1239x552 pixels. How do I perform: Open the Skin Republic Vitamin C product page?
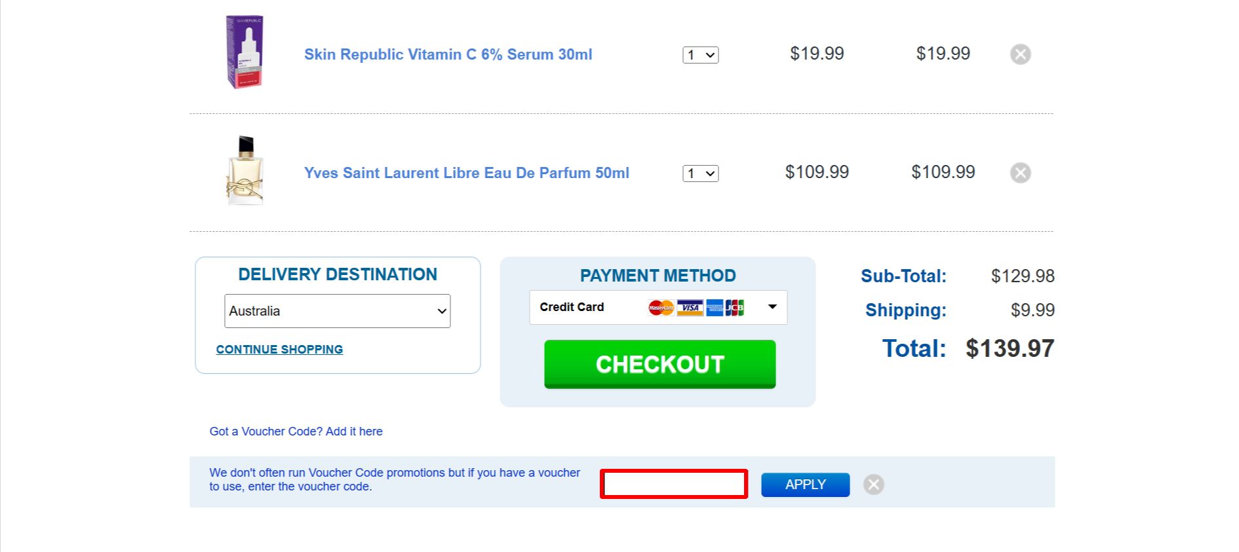click(448, 54)
